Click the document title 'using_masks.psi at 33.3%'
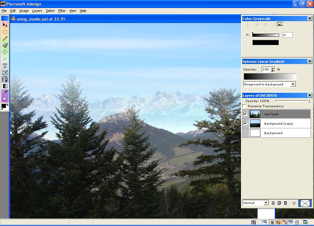 pyautogui.click(x=41, y=19)
